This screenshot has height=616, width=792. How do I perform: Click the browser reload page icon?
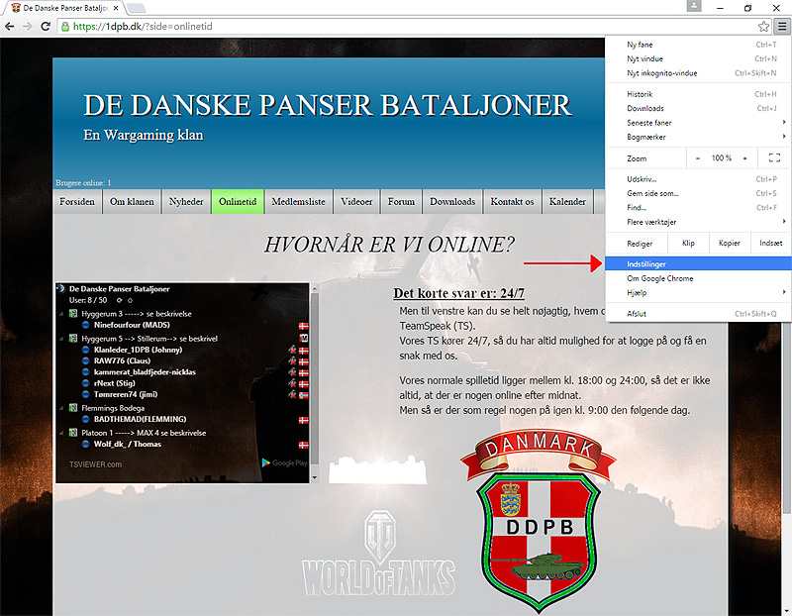pos(46,26)
